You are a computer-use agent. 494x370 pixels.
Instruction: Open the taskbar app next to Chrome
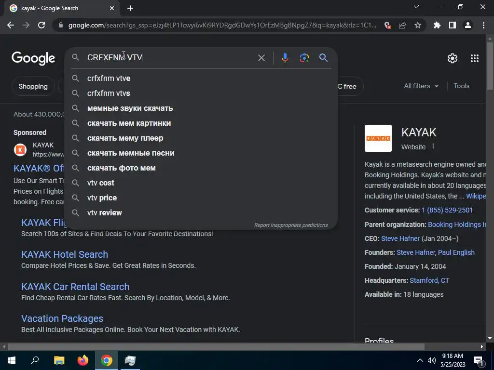click(130, 360)
